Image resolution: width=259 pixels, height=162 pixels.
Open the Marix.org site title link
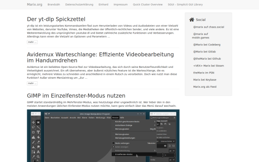[x=35, y=4]
